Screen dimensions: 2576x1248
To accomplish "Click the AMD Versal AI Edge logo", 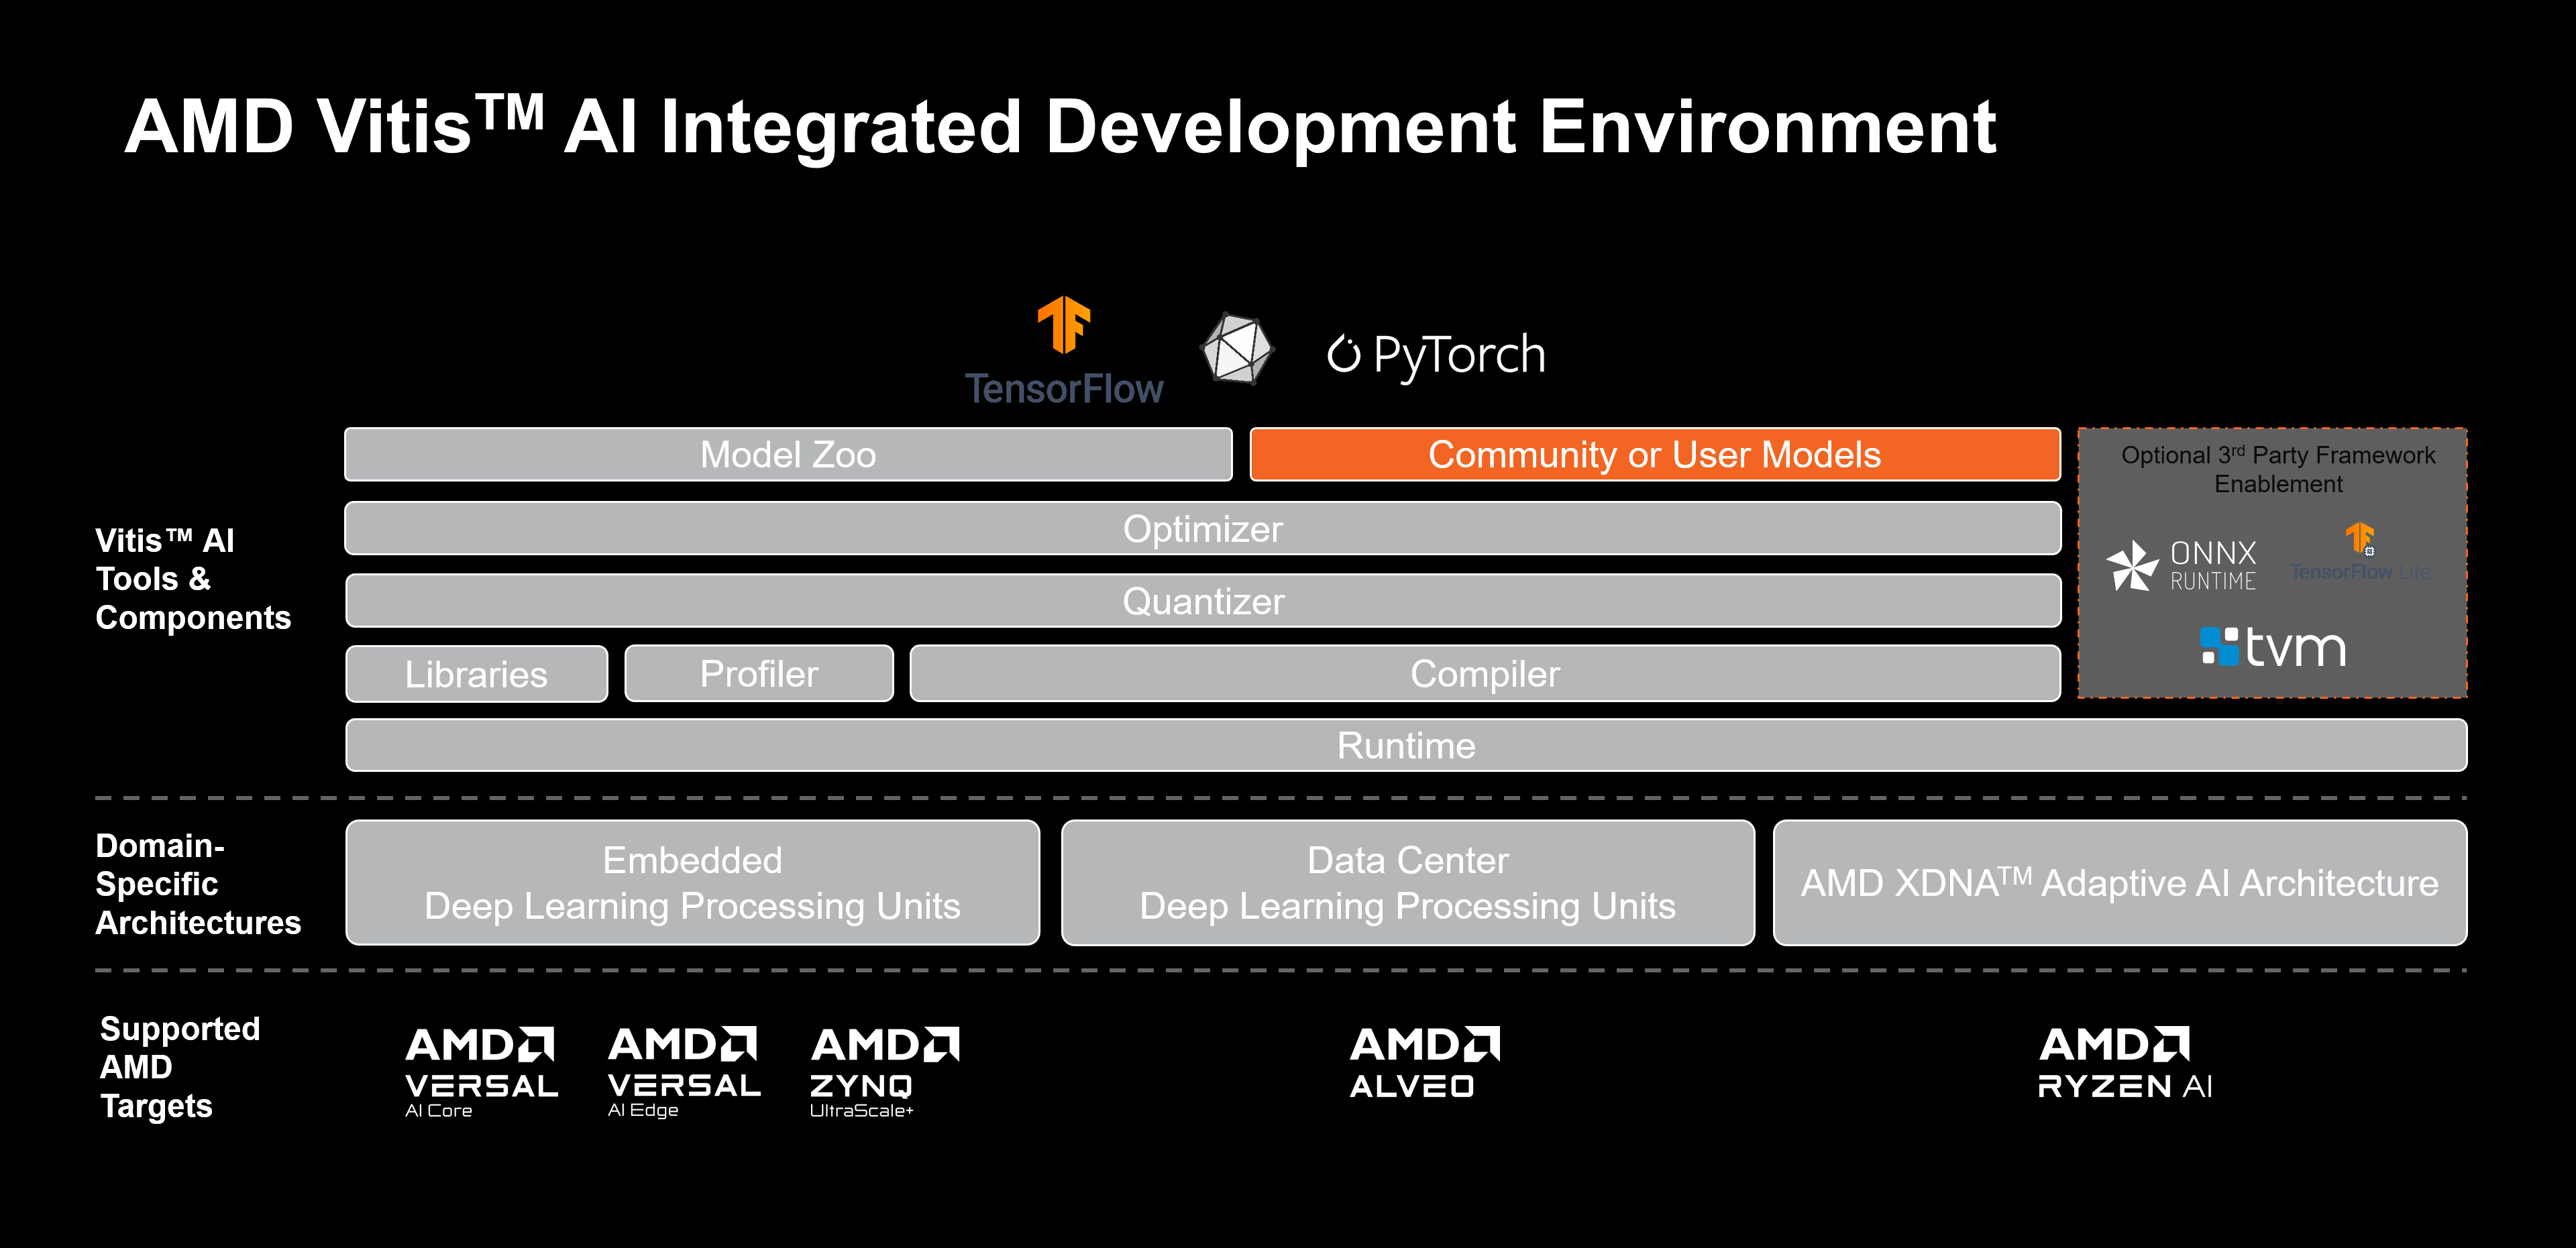I will coord(684,1071).
